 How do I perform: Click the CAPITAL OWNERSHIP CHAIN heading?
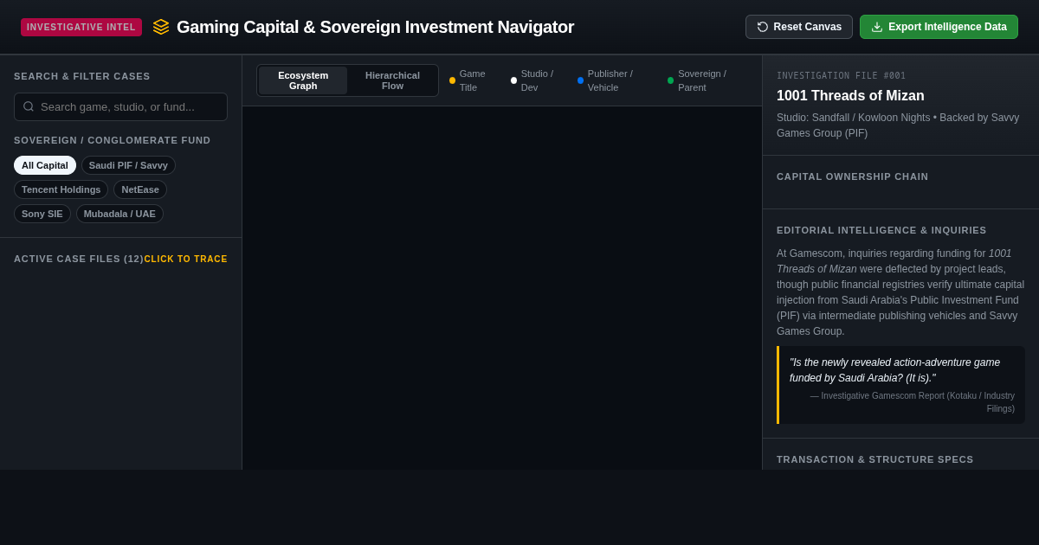coord(852,176)
